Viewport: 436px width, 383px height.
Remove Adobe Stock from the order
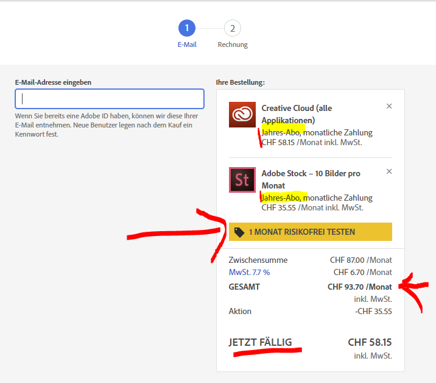click(389, 171)
